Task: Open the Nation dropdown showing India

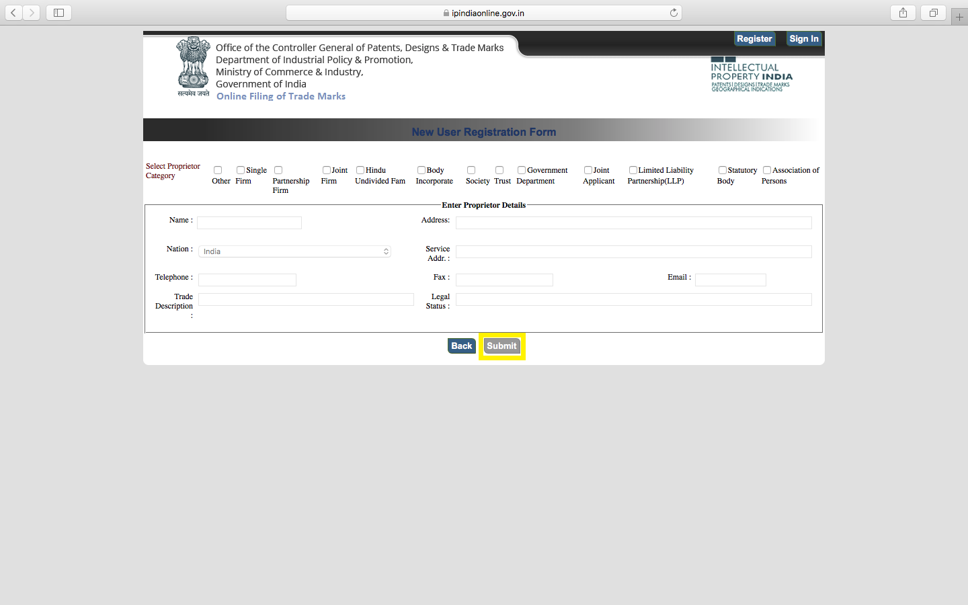Action: pos(294,251)
